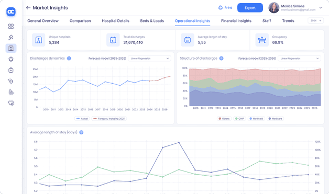
Task: Open the dashboard grid icon in sidebar
Action: [11, 26]
